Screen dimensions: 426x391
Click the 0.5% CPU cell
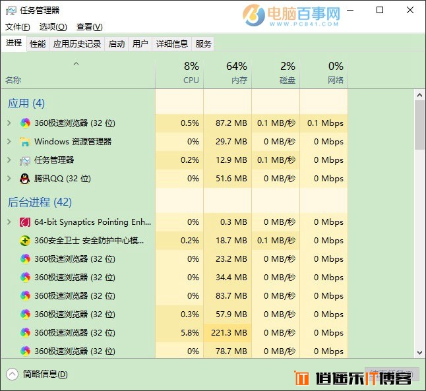pos(179,123)
